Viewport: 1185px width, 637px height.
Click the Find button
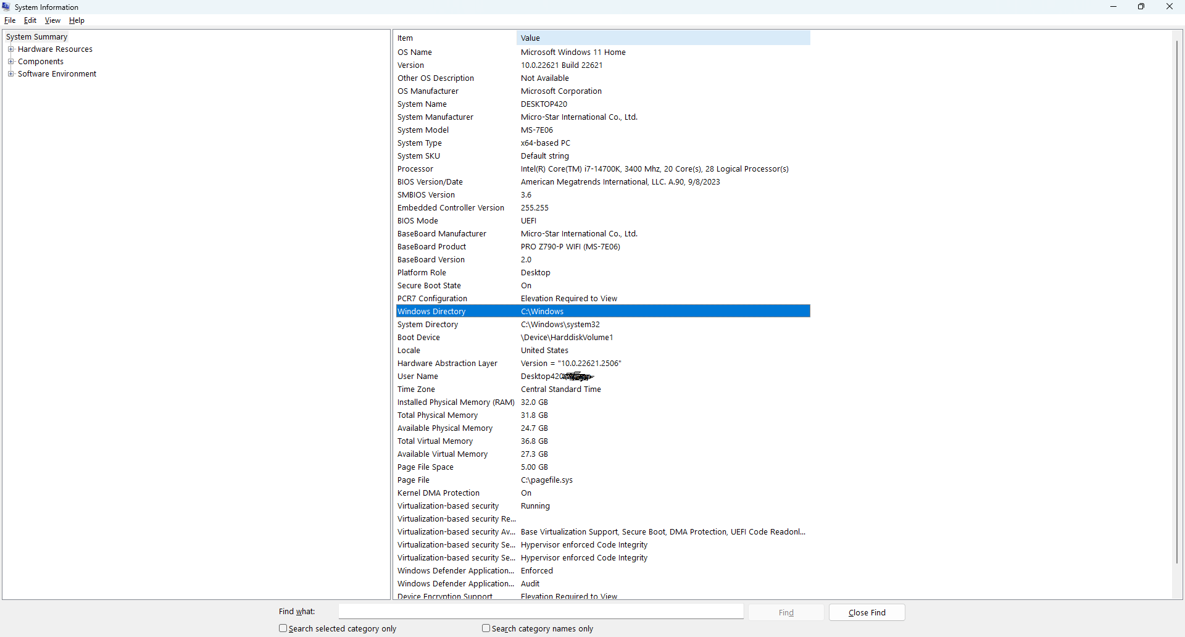(x=786, y=612)
